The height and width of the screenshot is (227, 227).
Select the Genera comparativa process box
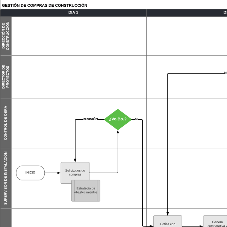coord(216,222)
